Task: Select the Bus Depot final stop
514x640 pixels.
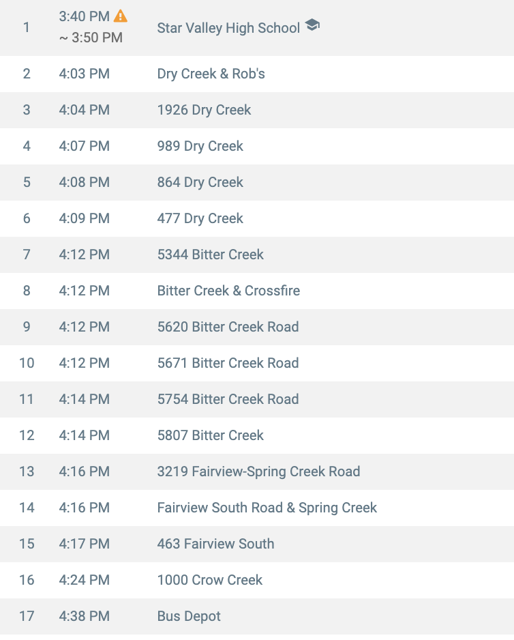Action: pyautogui.click(x=189, y=616)
